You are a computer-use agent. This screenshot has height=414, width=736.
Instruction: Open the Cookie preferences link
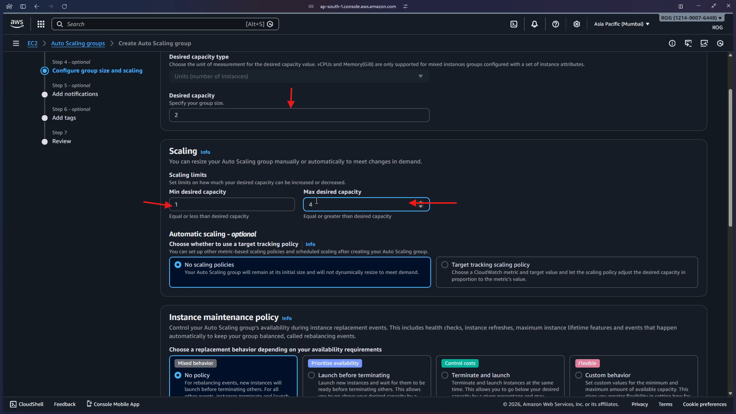704,404
